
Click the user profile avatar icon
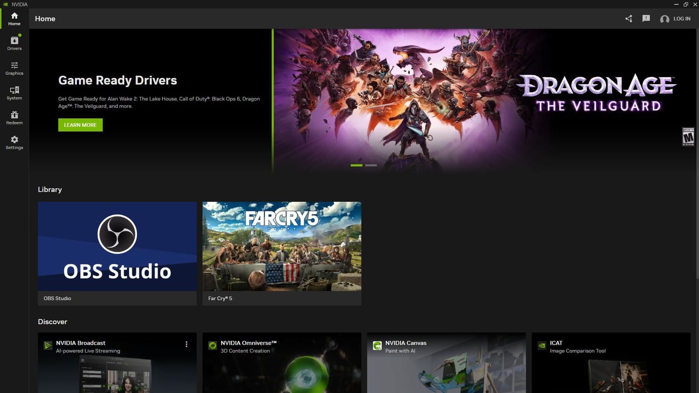coord(665,19)
